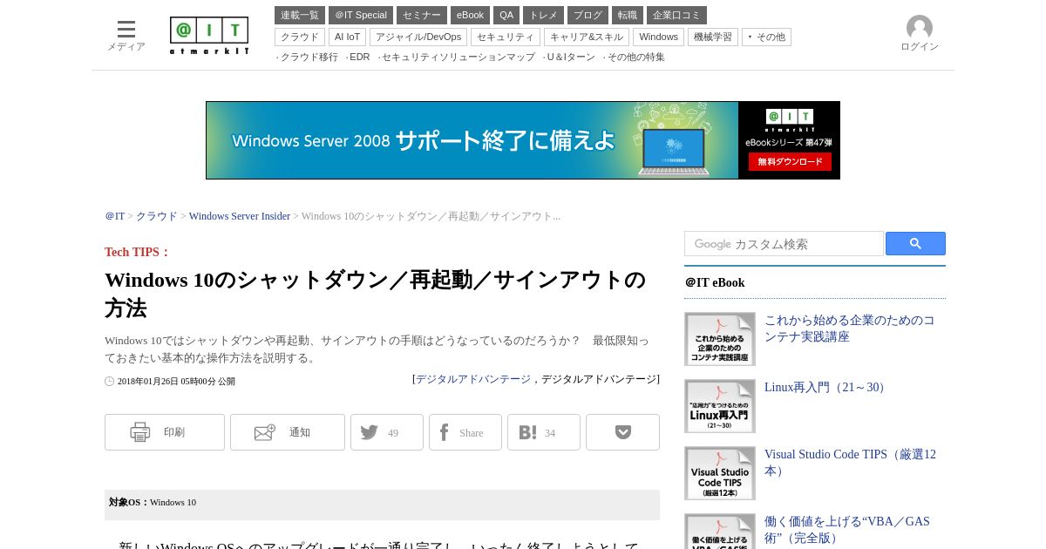Click the article title Windows 10のシャットダウン
The height and width of the screenshot is (549, 1046).
pyautogui.click(x=375, y=294)
